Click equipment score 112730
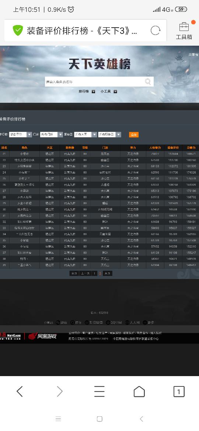The width and height of the screenshot is (199, 431). click(173, 160)
